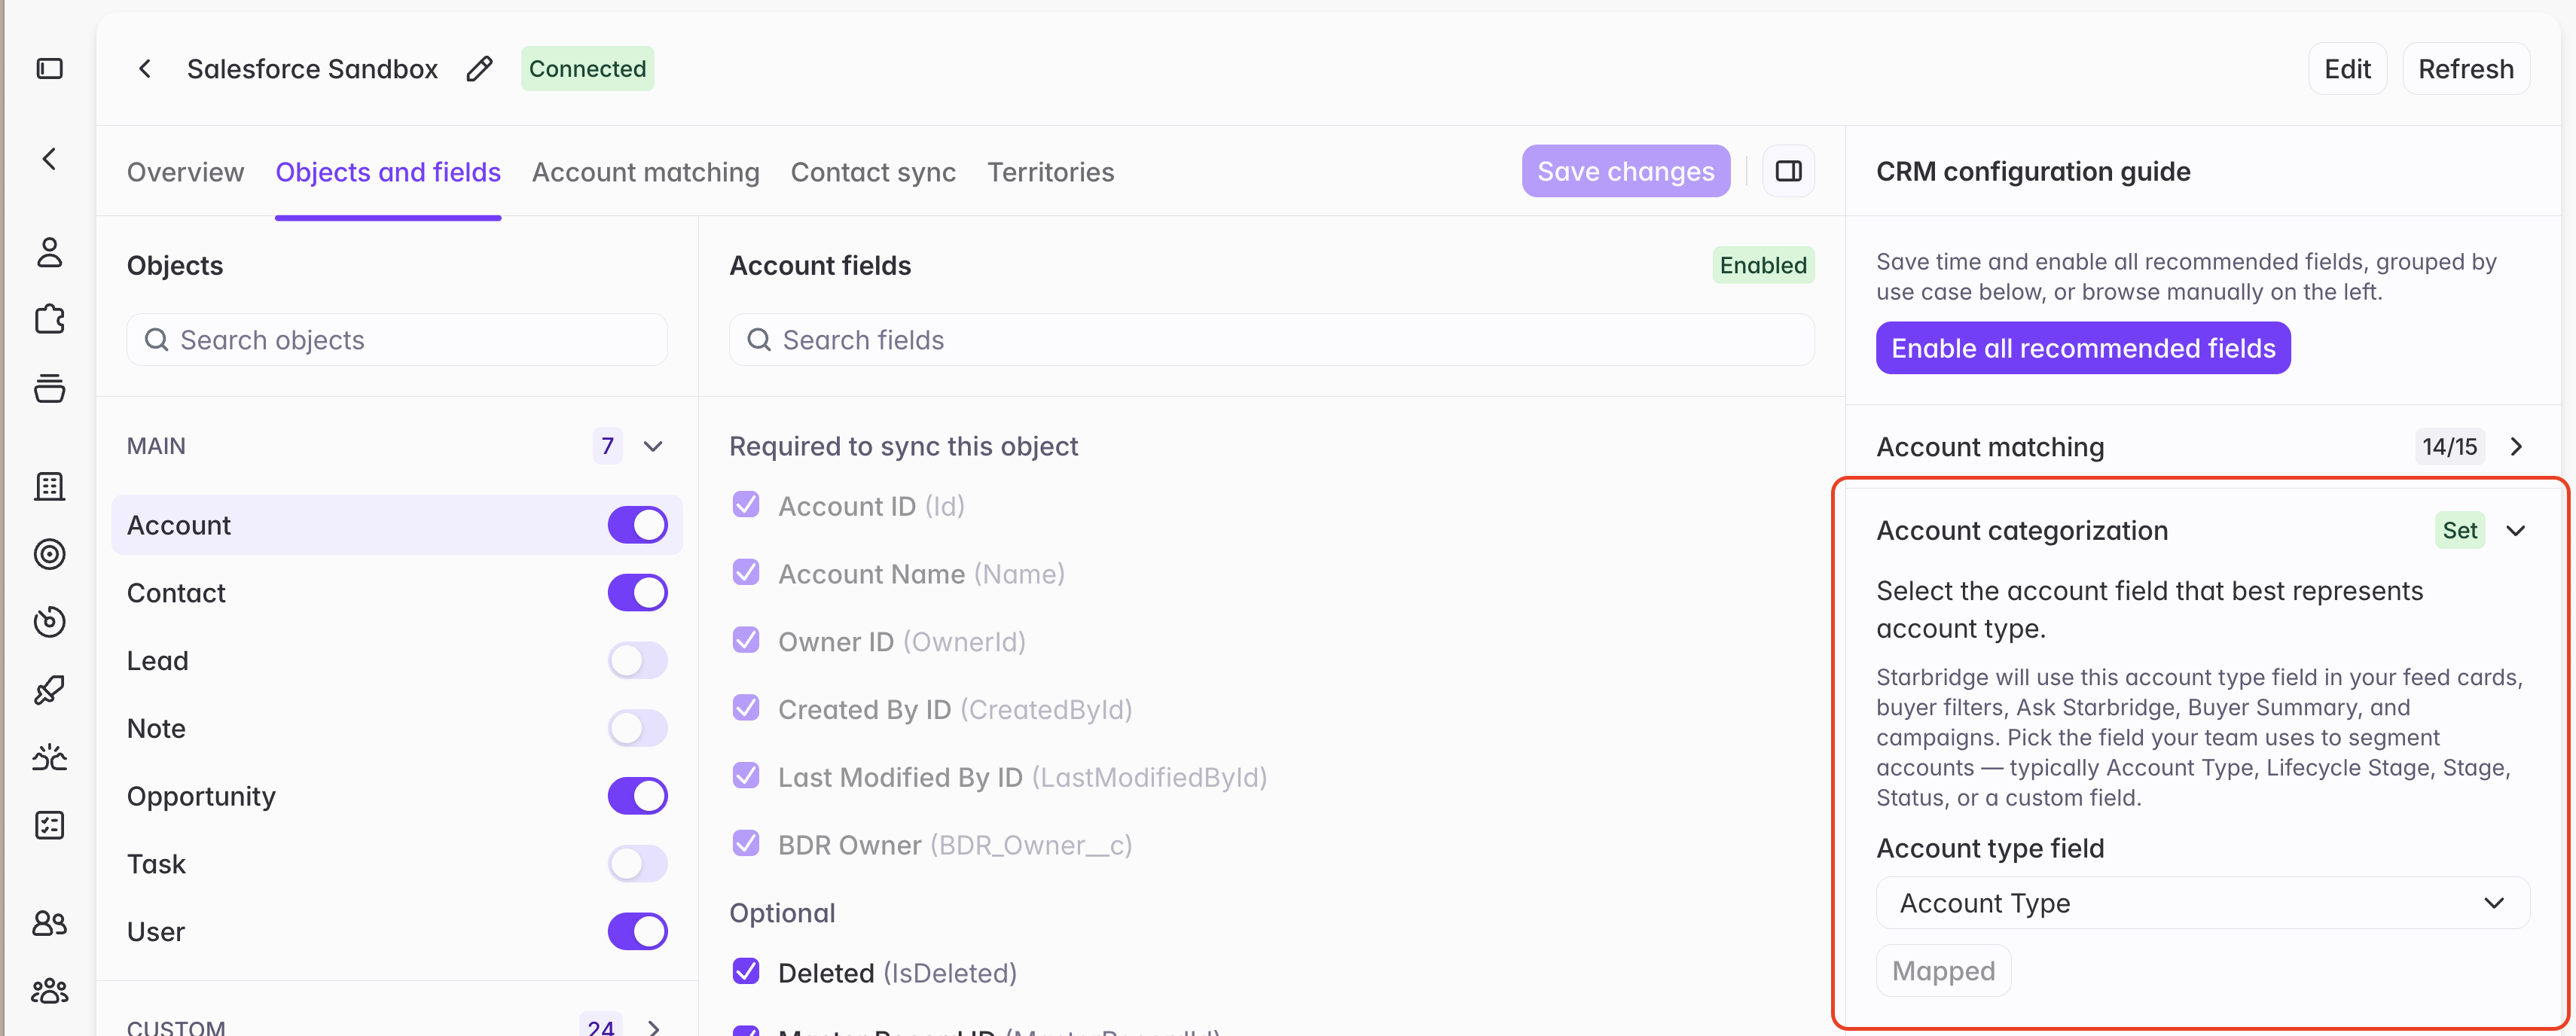2576x1036 pixels.
Task: Click the collapse chevron in the left sidebar
Action: tap(50, 159)
